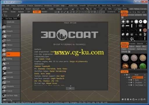Switch to the Paint room tab
The height and width of the screenshot is (105, 149).
(5, 12)
